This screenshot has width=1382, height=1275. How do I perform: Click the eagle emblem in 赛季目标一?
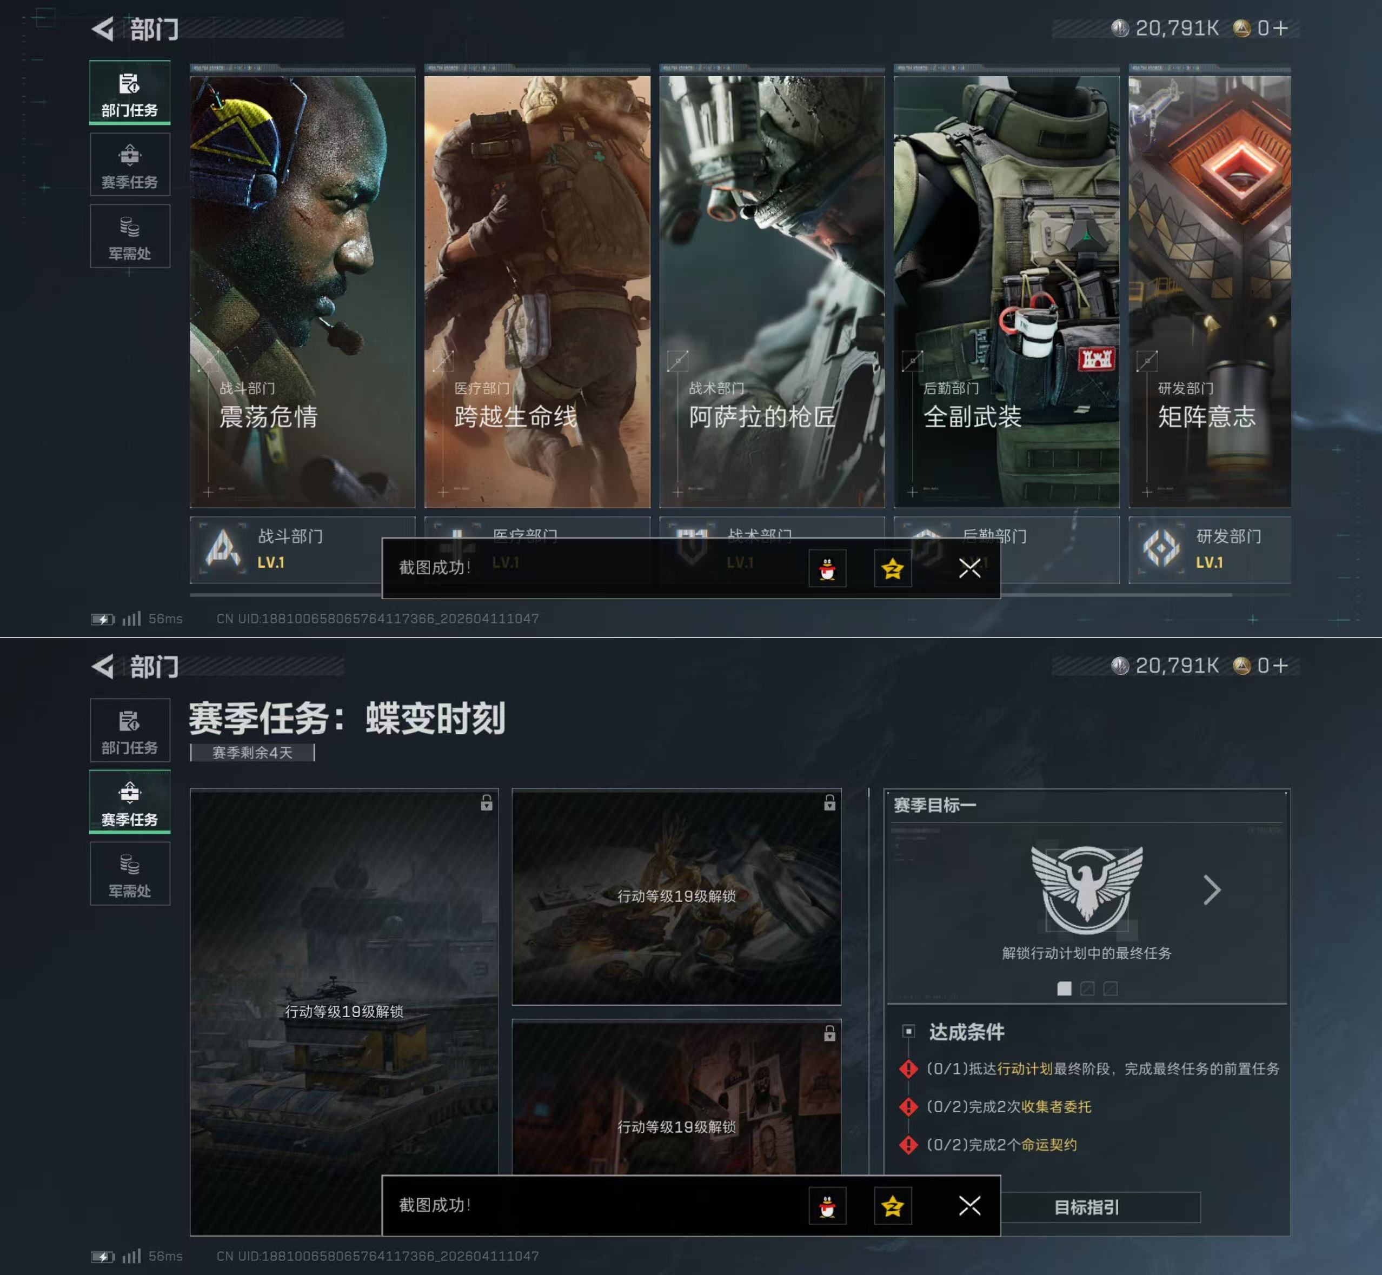(1086, 888)
